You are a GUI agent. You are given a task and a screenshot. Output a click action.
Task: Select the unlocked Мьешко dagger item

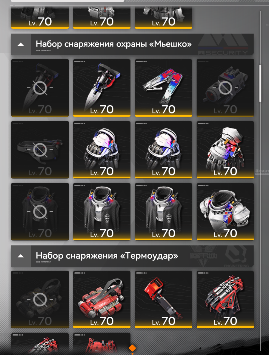point(102,88)
